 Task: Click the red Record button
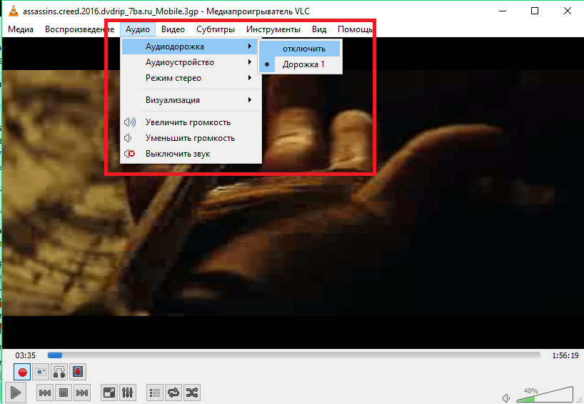pyautogui.click(x=23, y=372)
